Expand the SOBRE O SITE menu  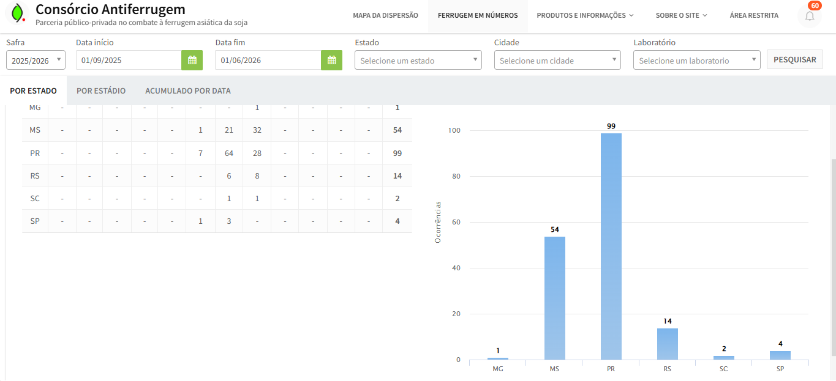(x=681, y=15)
